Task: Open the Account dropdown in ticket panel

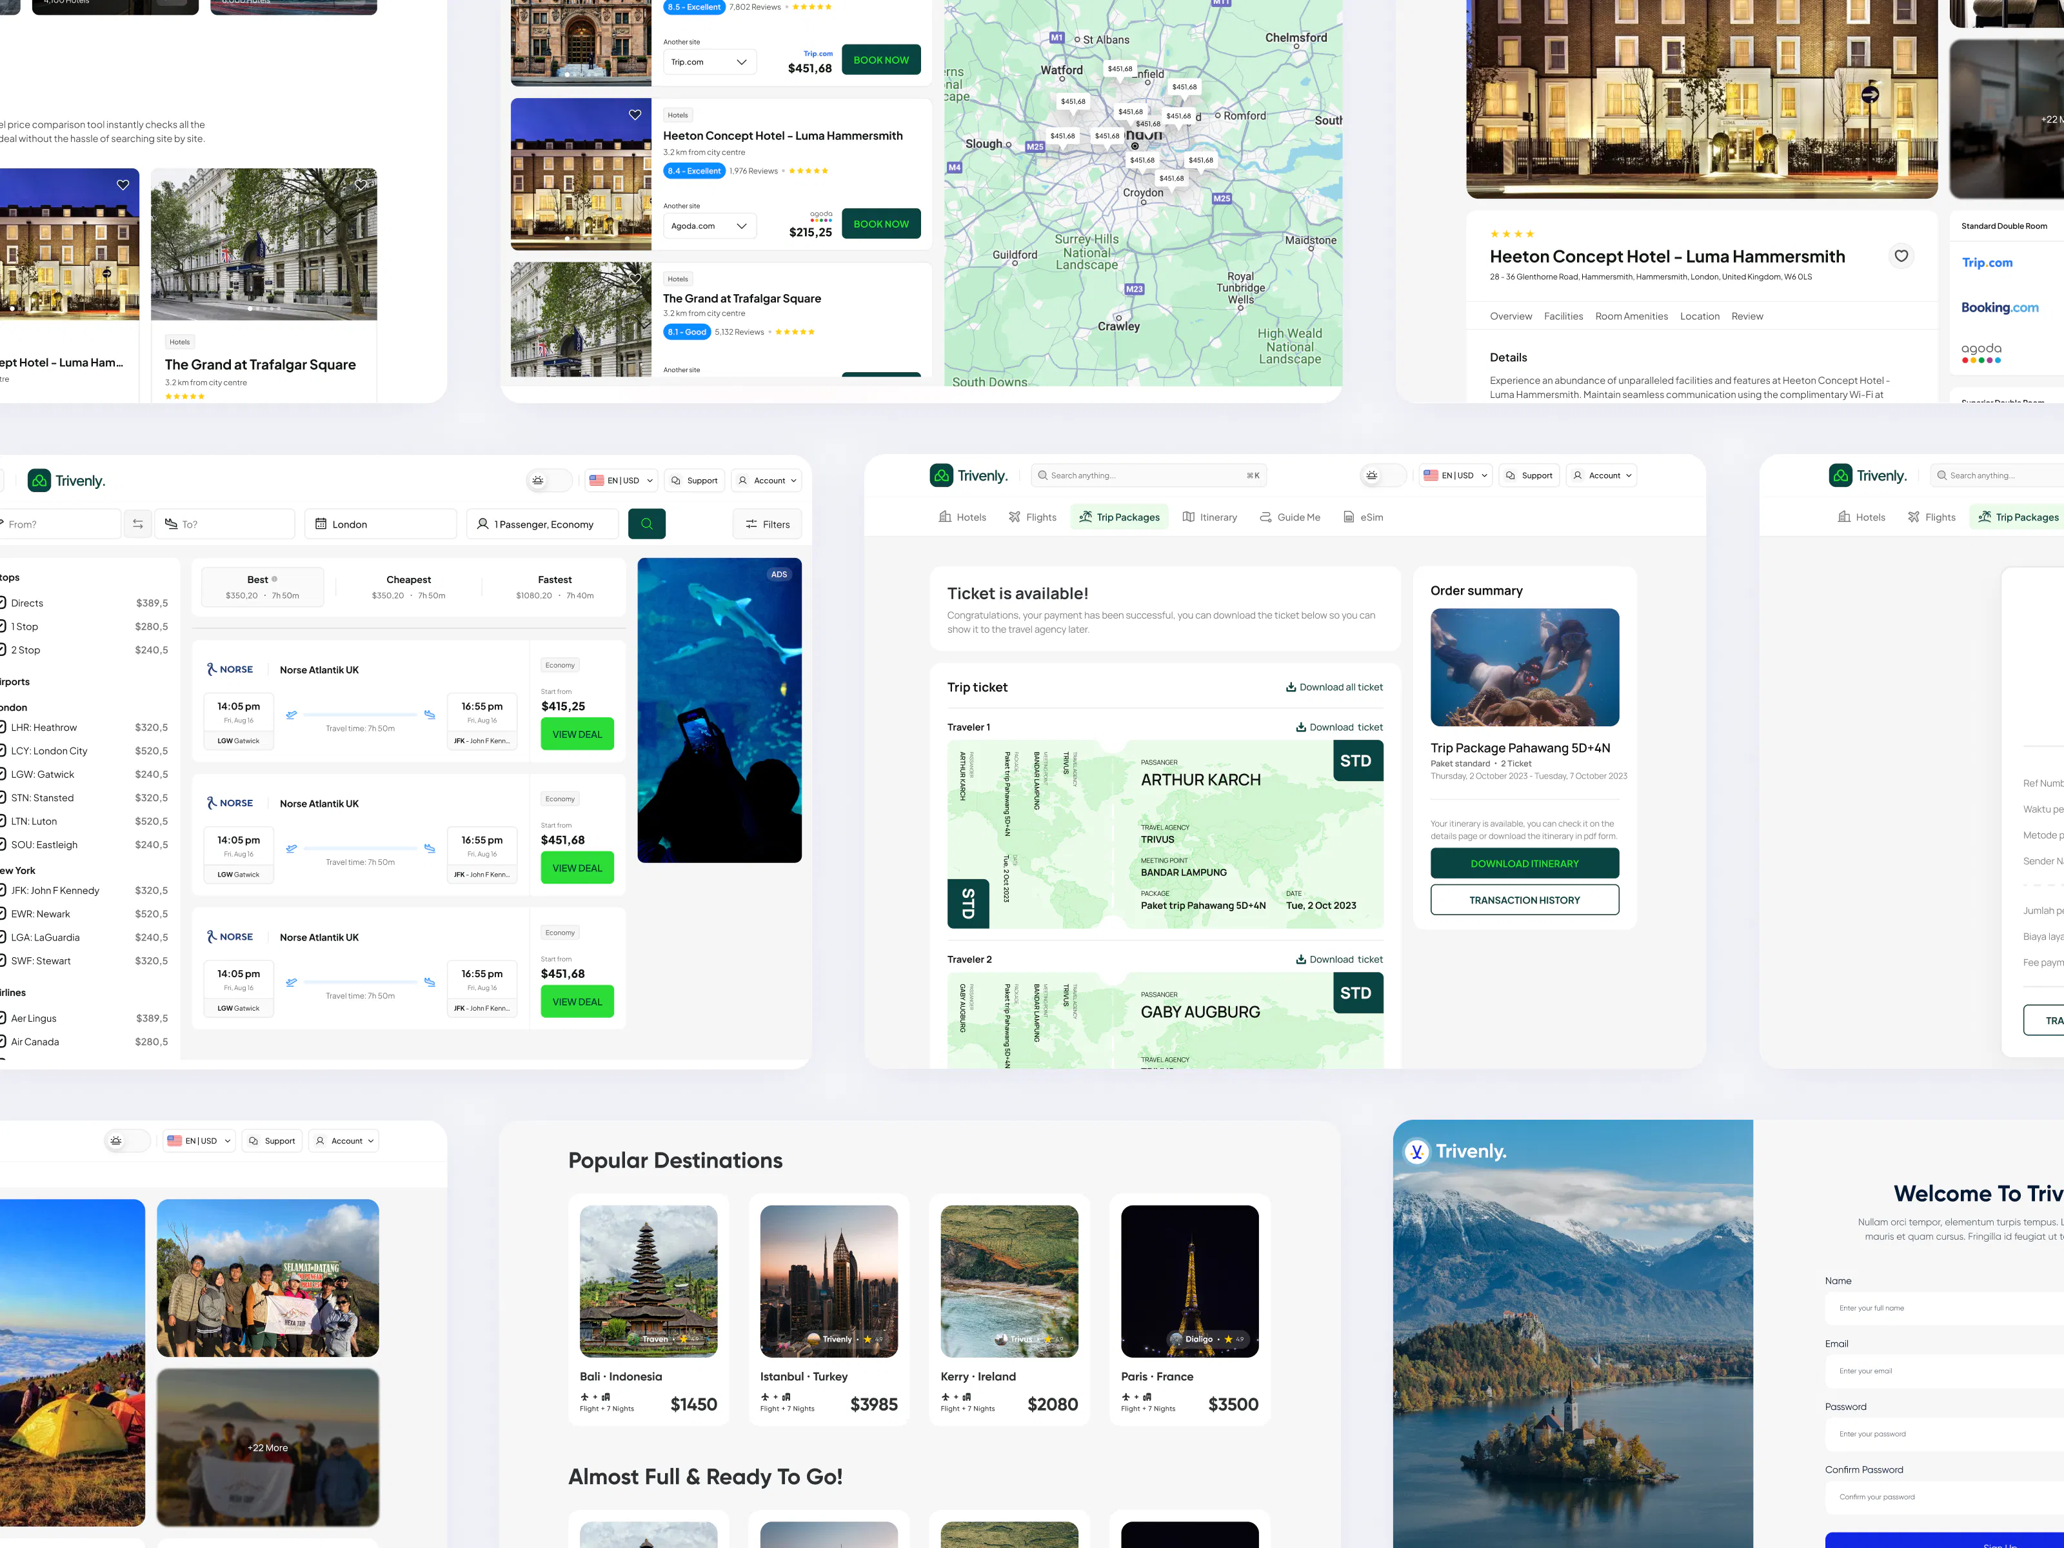Action: tap(1601, 476)
